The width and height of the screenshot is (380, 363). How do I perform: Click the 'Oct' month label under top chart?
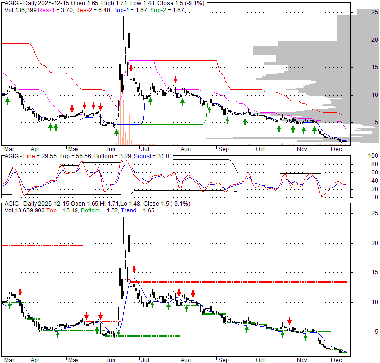click(260, 149)
